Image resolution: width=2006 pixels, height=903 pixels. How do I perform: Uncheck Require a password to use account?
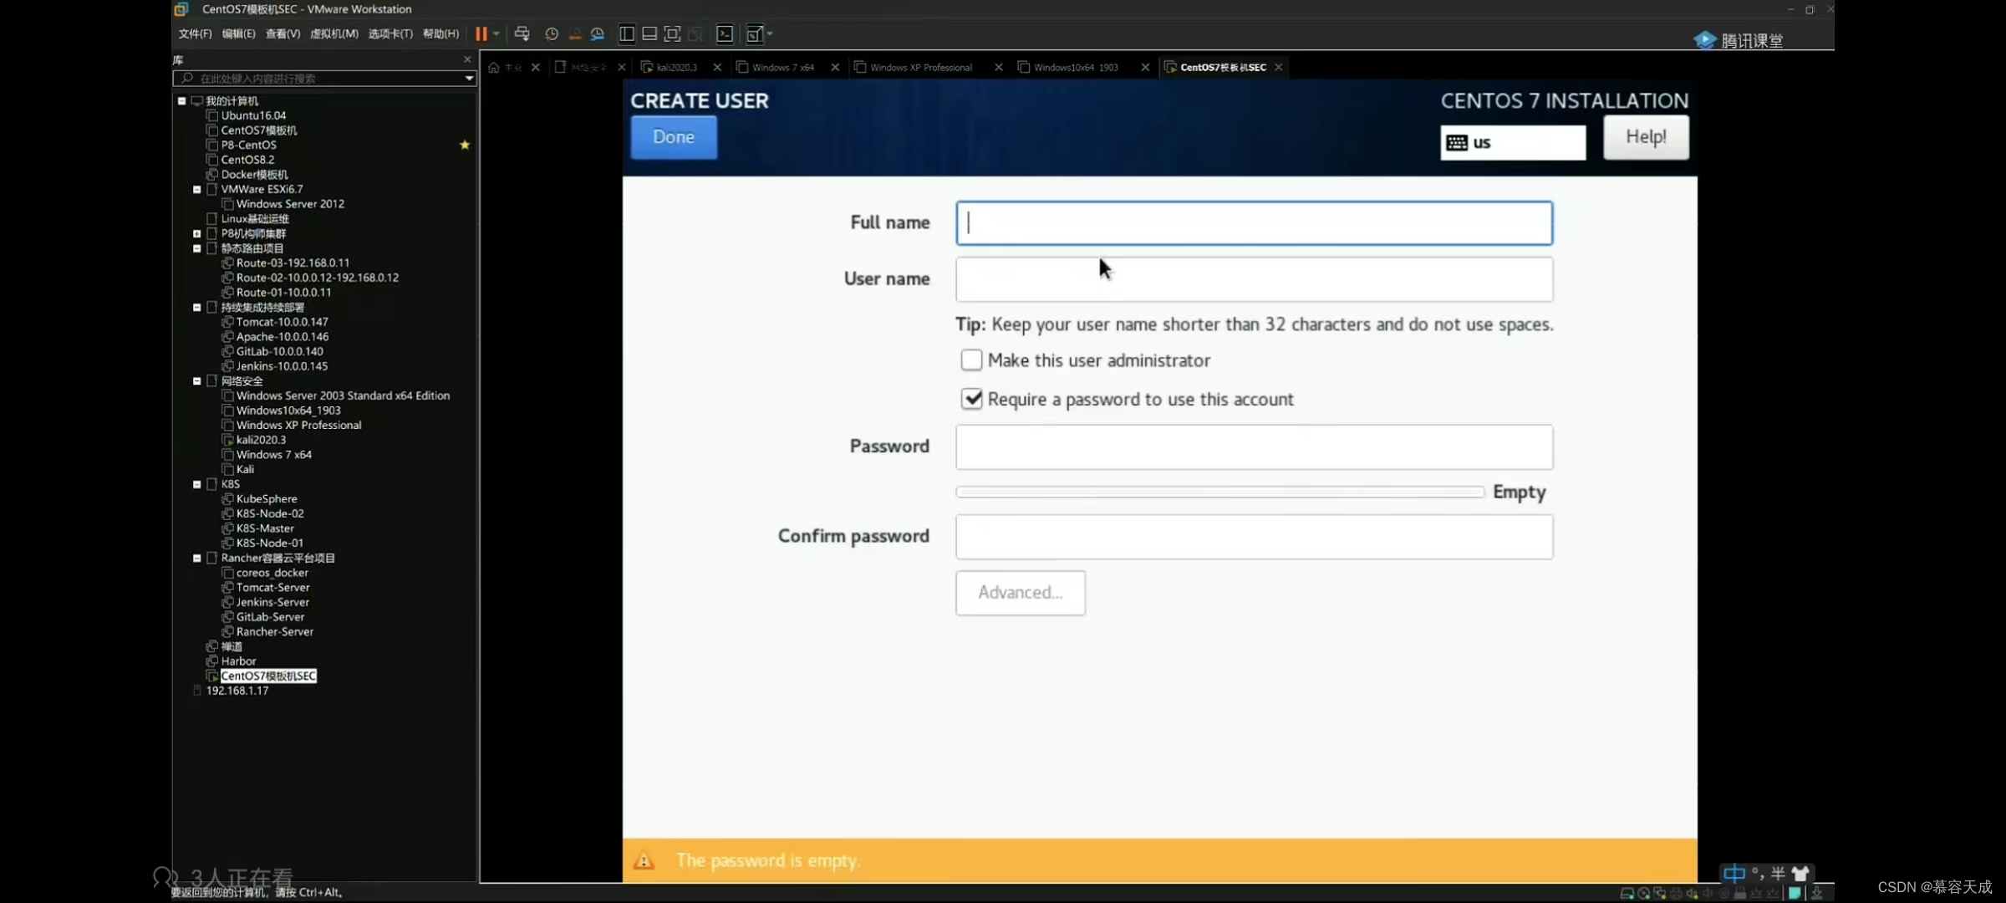tap(971, 399)
